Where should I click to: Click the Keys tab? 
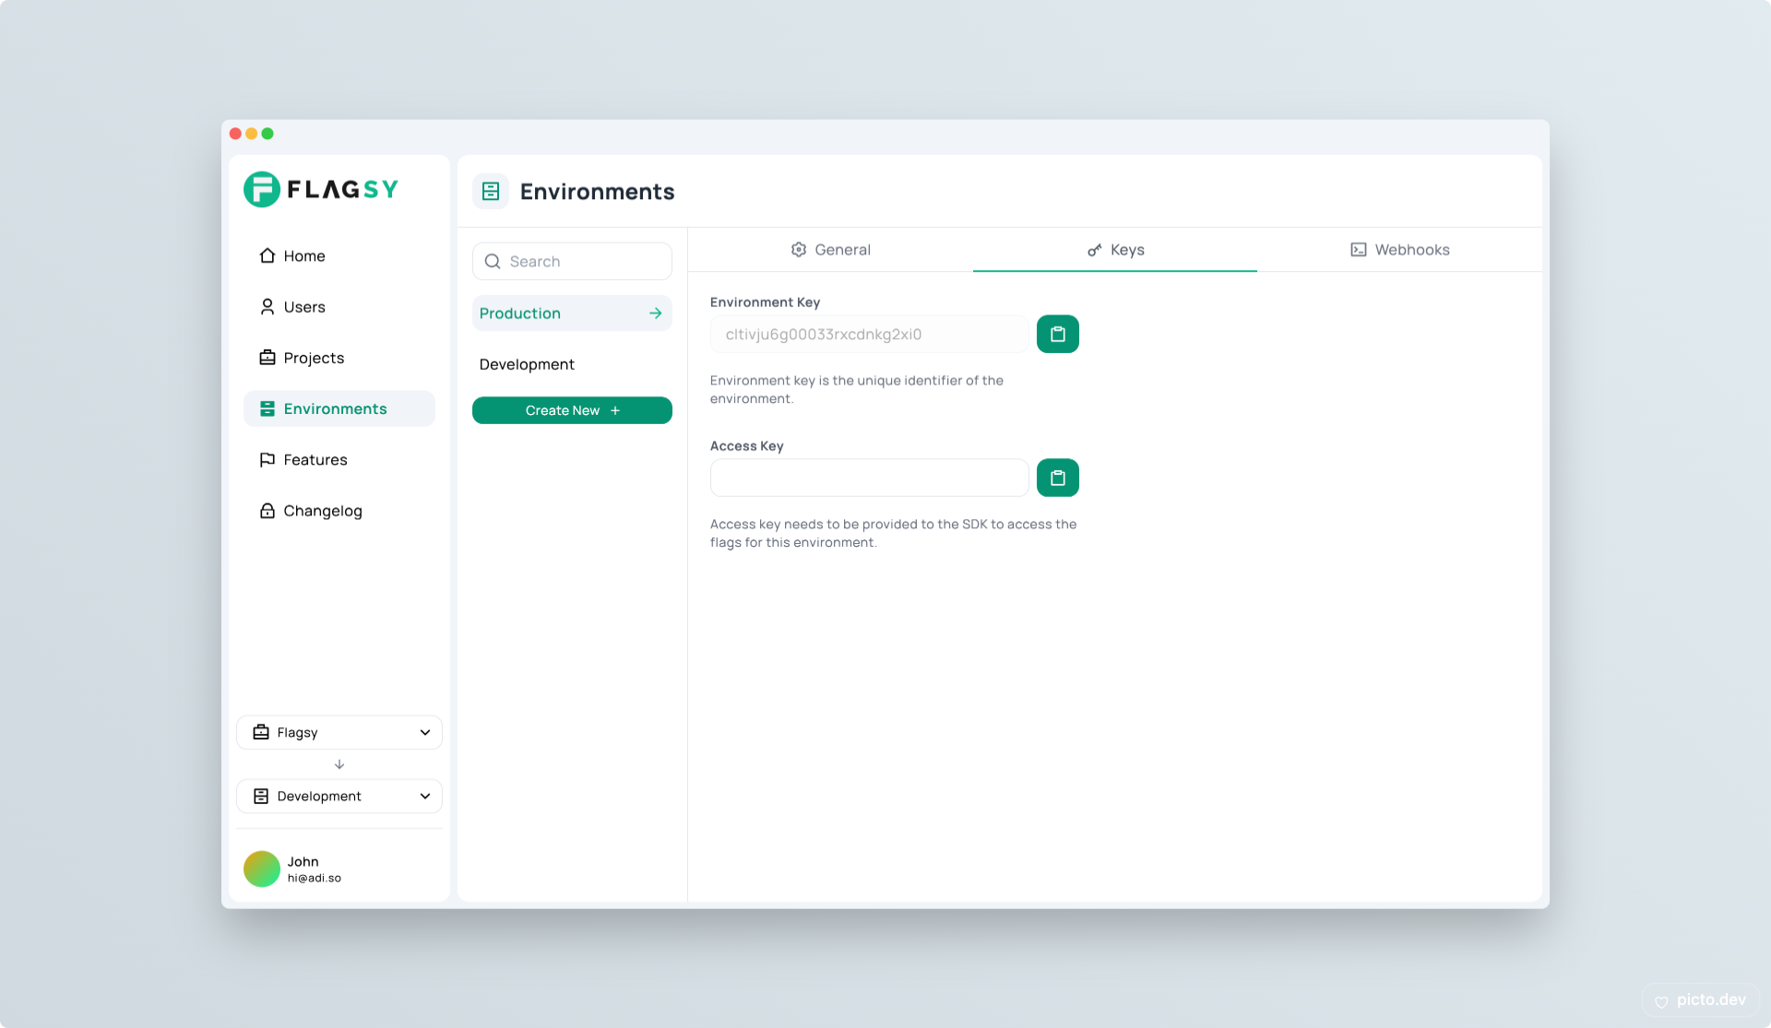[1115, 250]
